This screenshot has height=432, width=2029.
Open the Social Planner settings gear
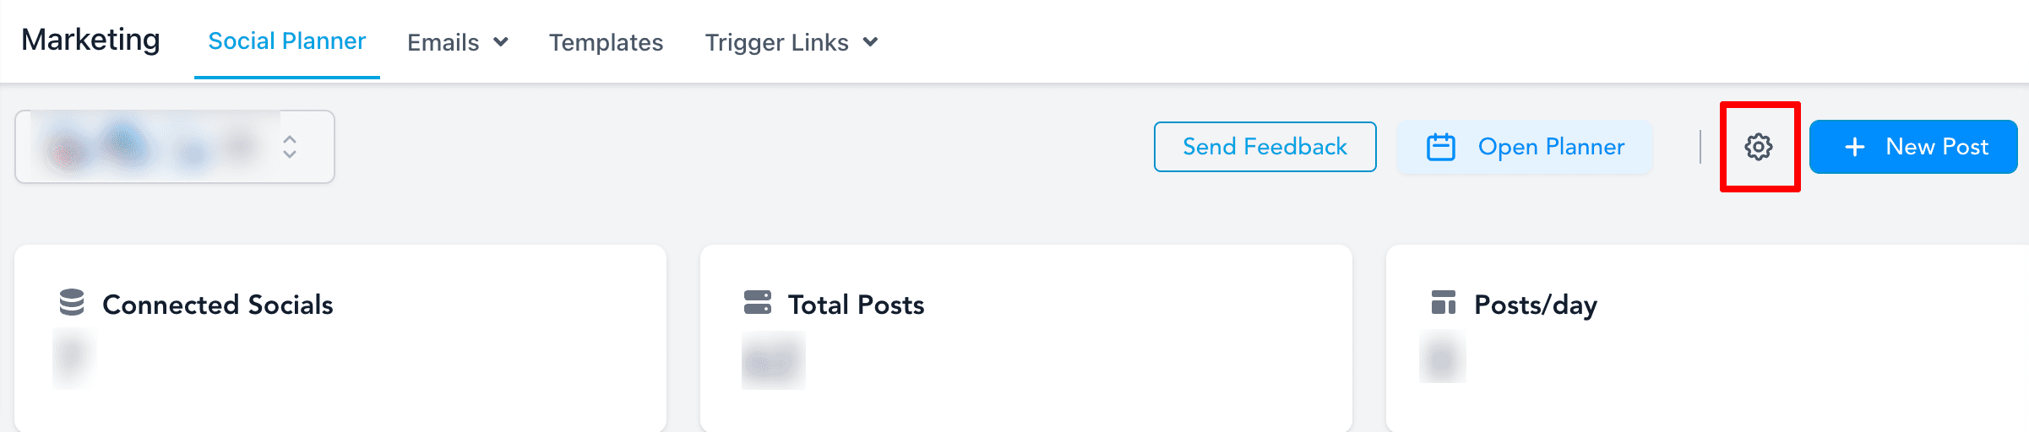tap(1759, 147)
